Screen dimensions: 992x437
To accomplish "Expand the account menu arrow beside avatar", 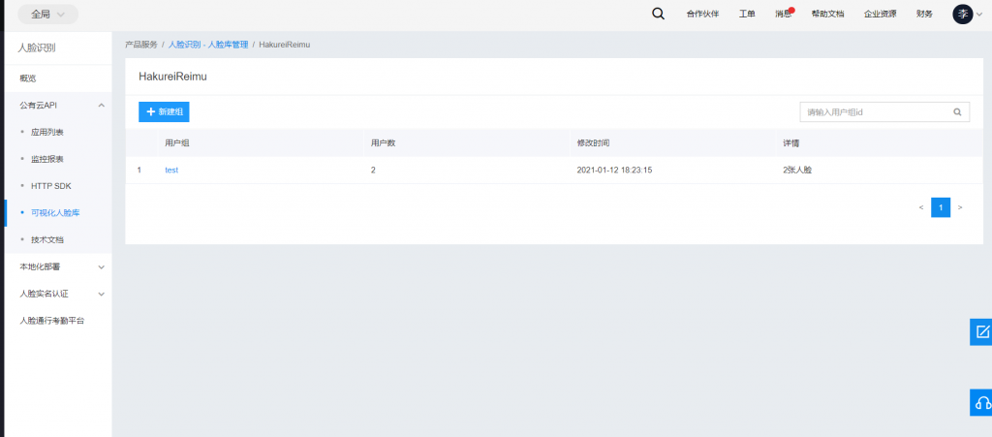I will point(979,15).
